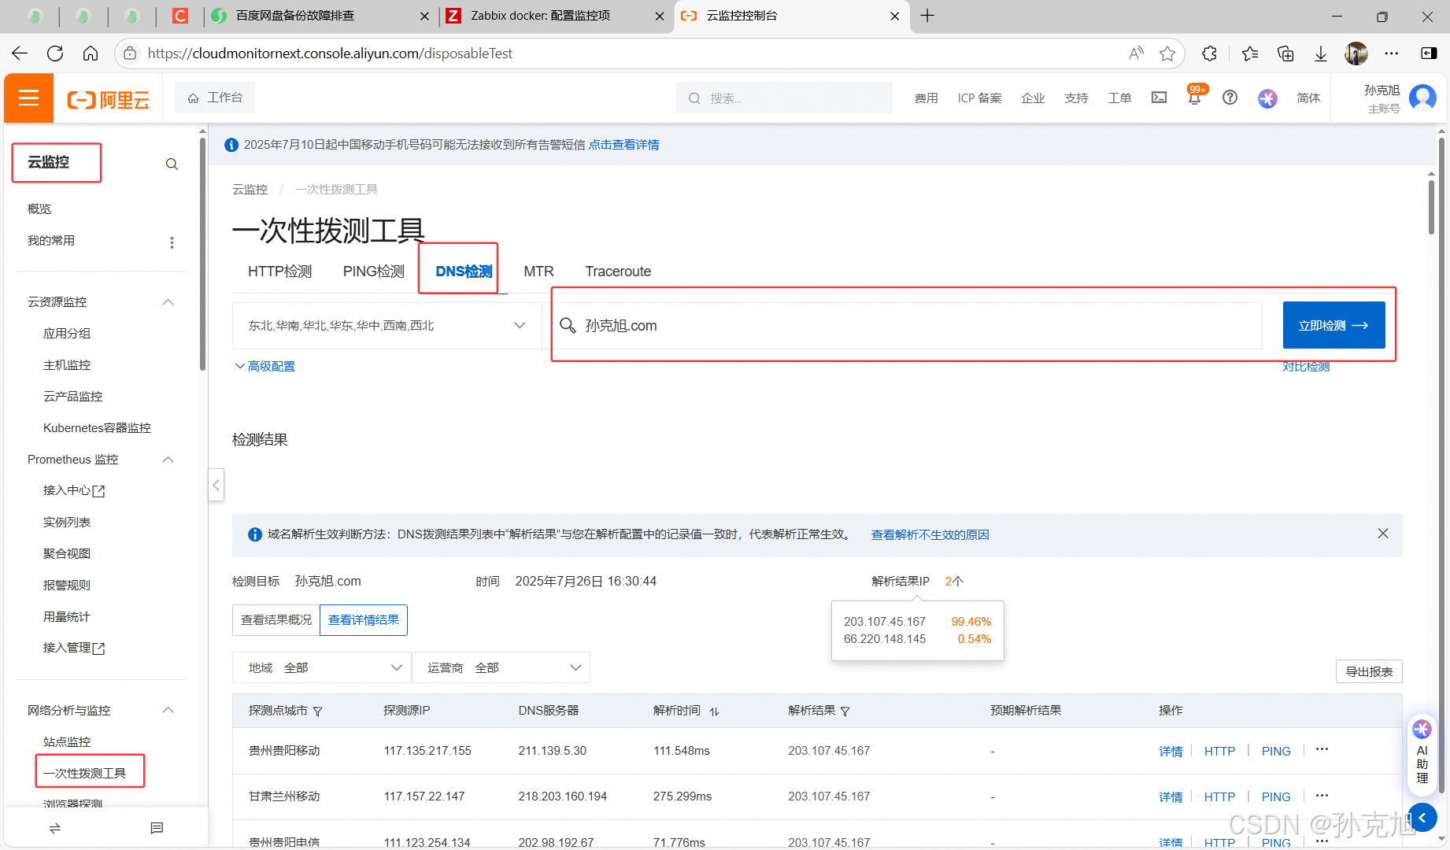
Task: Switch to the PING检测 tab
Action: pos(373,271)
